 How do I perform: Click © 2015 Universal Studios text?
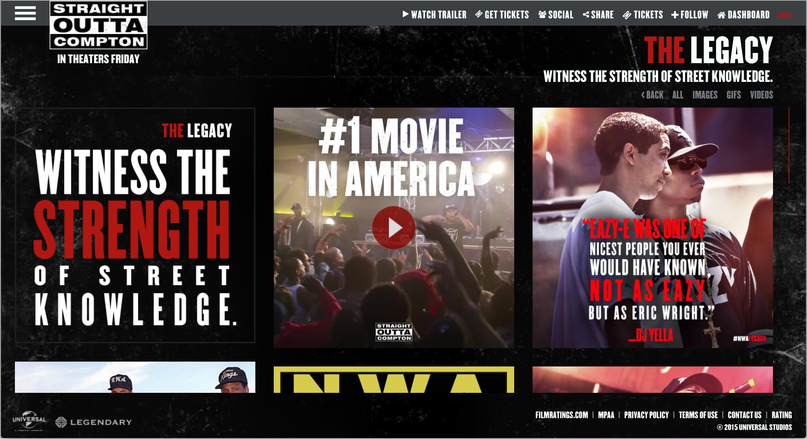(755, 427)
